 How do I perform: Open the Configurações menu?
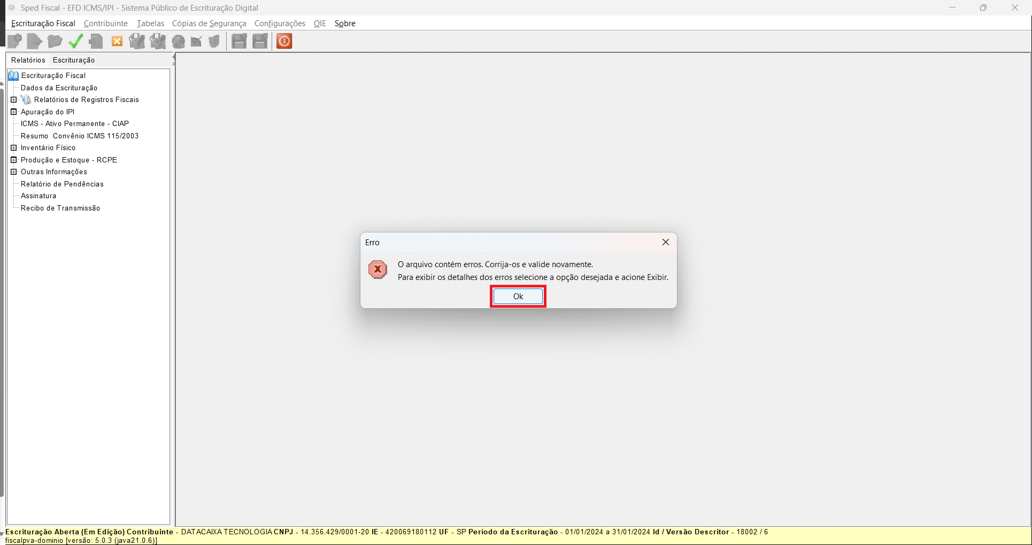tap(280, 24)
